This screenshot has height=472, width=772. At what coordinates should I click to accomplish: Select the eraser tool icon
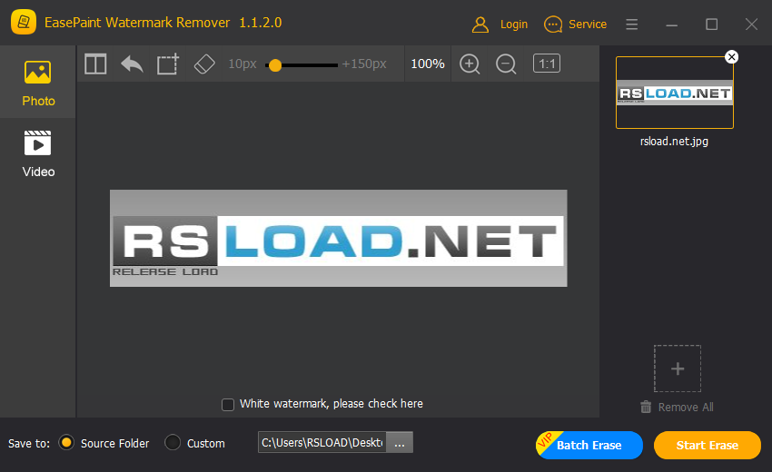(x=204, y=64)
